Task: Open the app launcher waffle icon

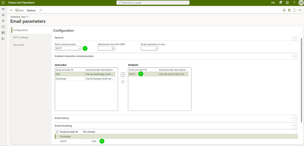Action: tap(3, 3)
